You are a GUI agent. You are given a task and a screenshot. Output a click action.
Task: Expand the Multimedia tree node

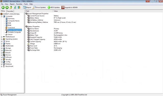[2, 46]
